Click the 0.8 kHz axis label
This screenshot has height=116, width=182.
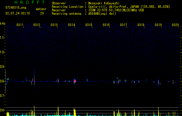click(3, 81)
